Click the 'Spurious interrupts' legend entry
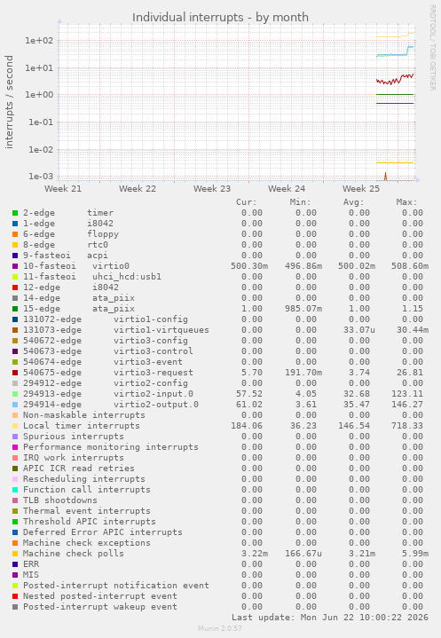 (74, 437)
